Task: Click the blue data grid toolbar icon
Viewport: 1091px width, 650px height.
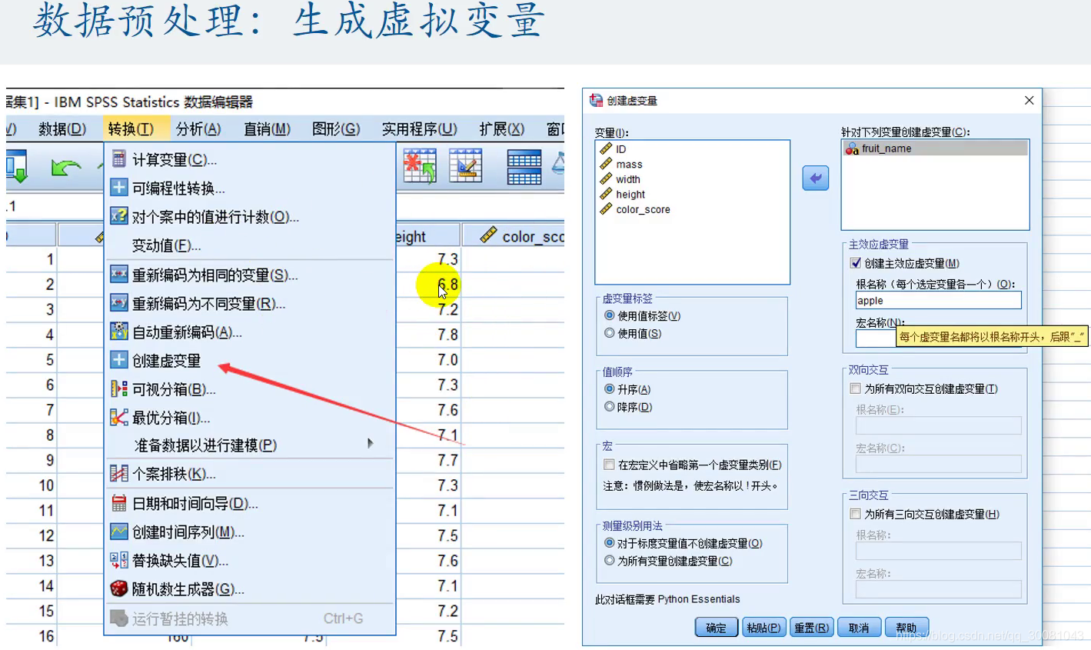Action: click(524, 167)
